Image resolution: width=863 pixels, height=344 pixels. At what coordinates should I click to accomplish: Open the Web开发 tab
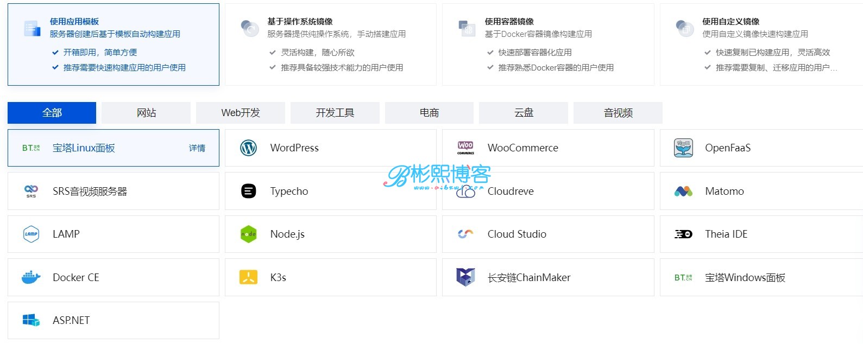click(241, 113)
